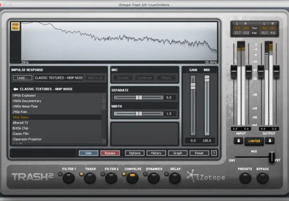Viewport: 289px width, 201px height.
Task: Click the Add to Lib button
Action: click(95, 78)
